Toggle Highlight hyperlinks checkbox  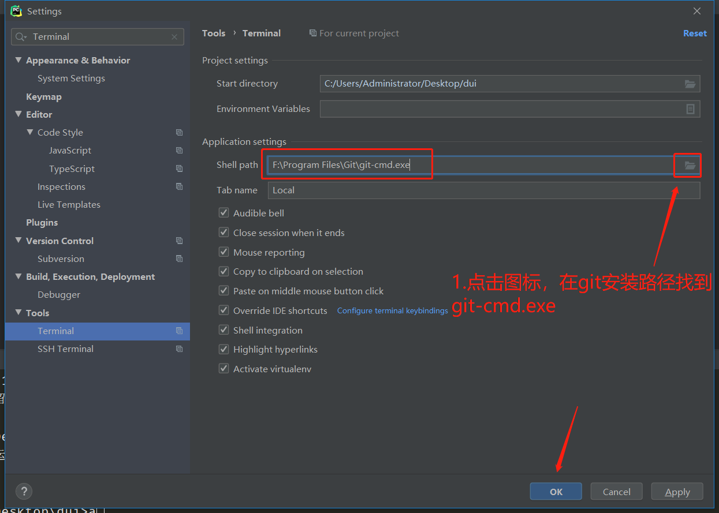click(224, 349)
